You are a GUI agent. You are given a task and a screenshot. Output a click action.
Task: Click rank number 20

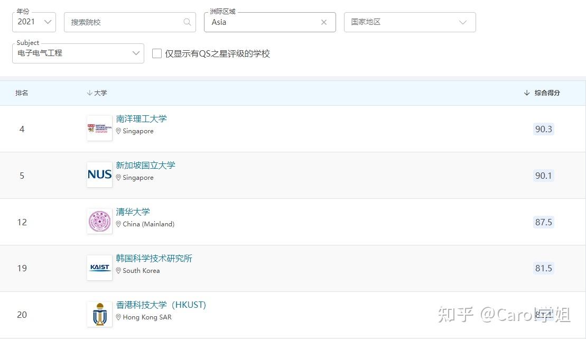click(x=22, y=315)
